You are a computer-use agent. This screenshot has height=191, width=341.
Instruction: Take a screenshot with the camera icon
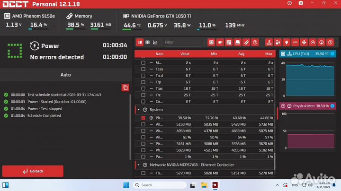pos(301,3)
